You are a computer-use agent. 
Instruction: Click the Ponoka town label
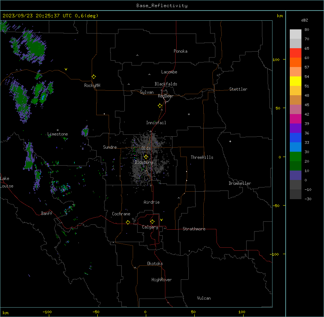pyautogui.click(x=180, y=51)
